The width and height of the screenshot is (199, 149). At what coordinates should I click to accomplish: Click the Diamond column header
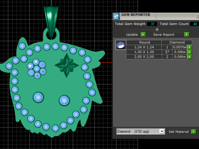click(x=177, y=42)
